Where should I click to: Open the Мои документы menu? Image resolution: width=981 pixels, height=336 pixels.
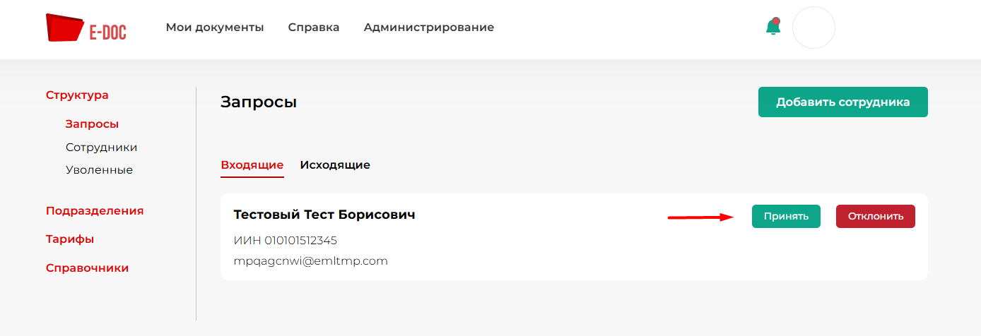click(215, 28)
